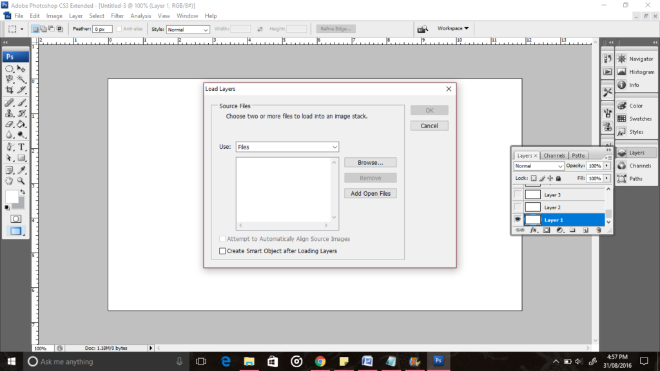Open the Histogram panel
Viewport: 660px width, 371px height.
click(636, 72)
